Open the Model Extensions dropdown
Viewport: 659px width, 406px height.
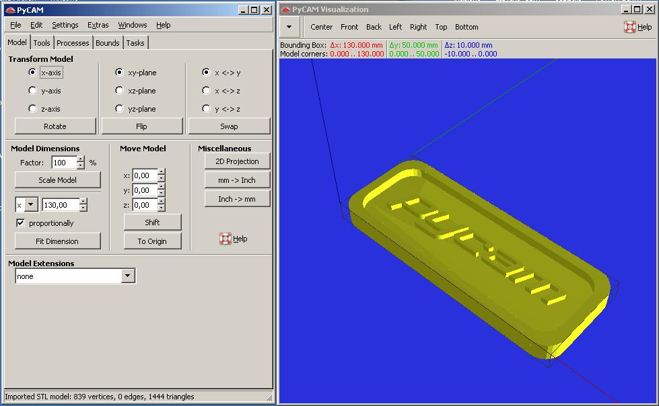128,276
